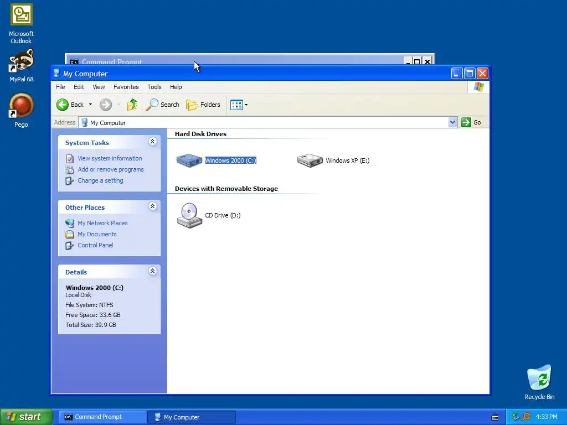This screenshot has height=425, width=567.
Task: Click the keyboard icon on the taskbar
Action: 495,417
